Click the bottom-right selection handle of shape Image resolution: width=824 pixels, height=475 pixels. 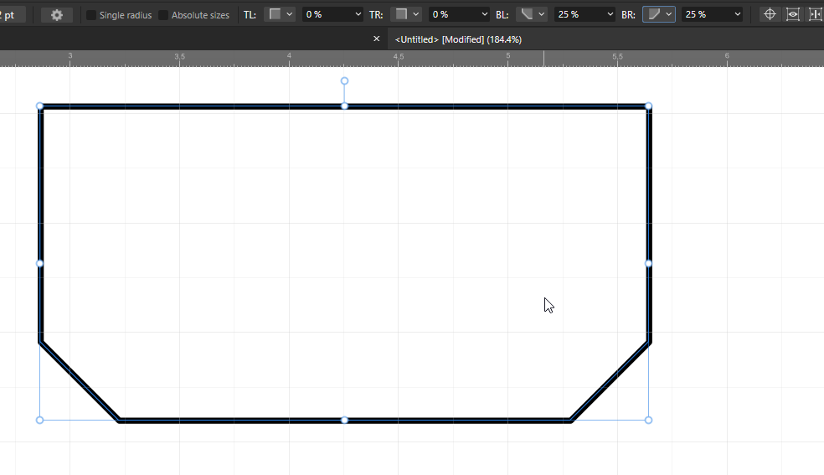[x=648, y=420]
